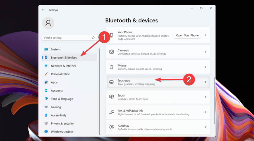
Task: Click the Bluetooth icon in sidebar
Action: [x=46, y=58]
